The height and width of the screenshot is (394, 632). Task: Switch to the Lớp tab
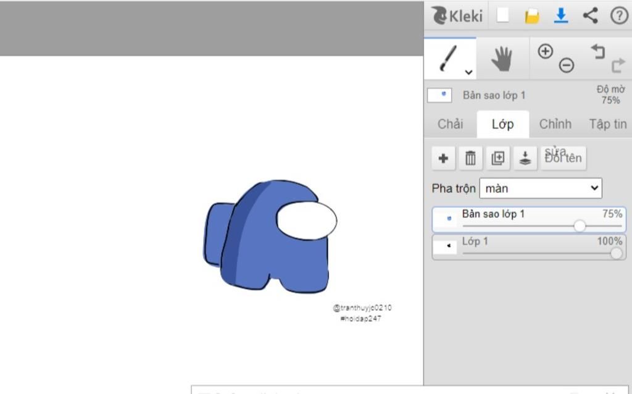pos(502,124)
